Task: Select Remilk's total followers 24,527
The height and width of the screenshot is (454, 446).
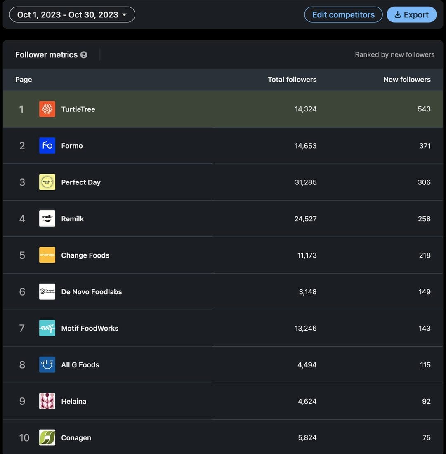Action: click(305, 219)
